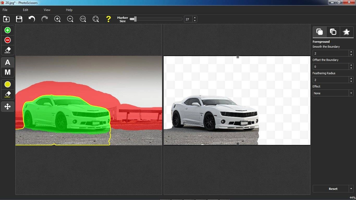
Task: Expand the Reset button dropdown arrow
Action: [351, 189]
